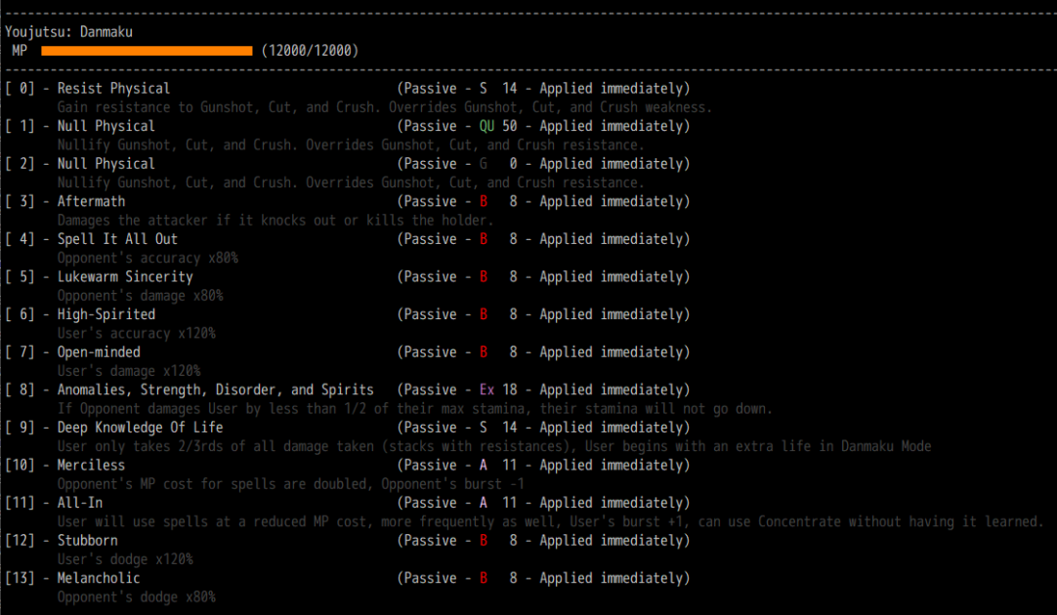1057x615 pixels.
Task: Pick the Aftermath passive skill
Action: pyautogui.click(x=348, y=201)
